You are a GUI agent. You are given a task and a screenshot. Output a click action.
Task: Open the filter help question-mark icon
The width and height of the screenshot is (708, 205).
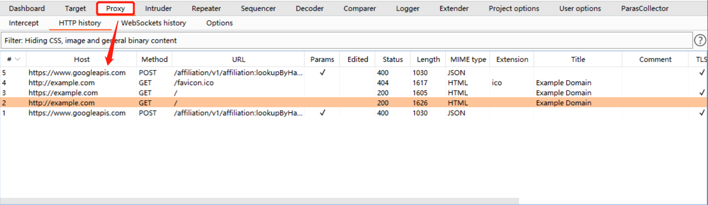[x=700, y=40]
